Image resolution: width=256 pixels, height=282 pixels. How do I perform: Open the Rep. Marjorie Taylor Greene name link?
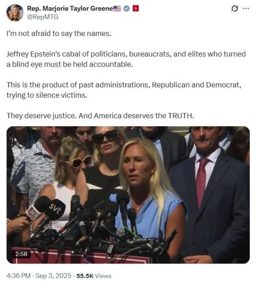point(70,8)
